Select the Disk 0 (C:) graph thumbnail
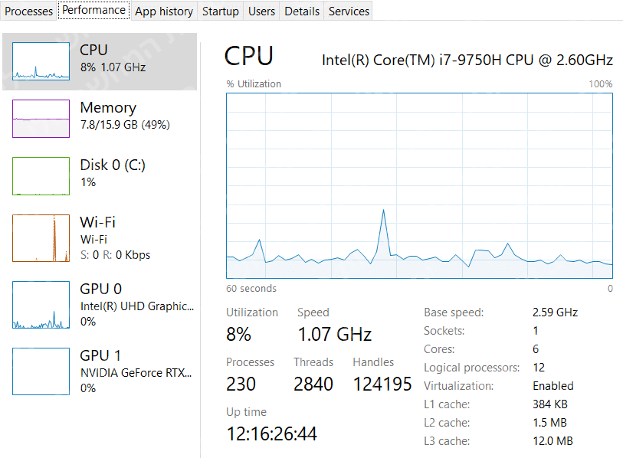This screenshot has height=458, width=623. tap(41, 176)
